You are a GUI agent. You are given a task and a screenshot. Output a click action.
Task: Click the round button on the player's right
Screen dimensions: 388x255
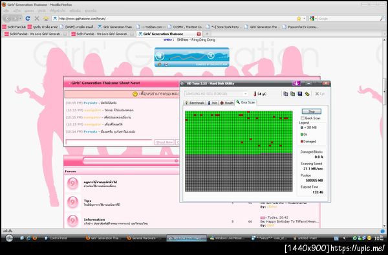(x=211, y=56)
